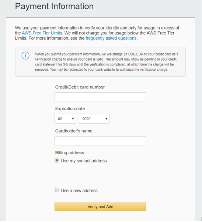Click the Expiration date label
202x222 pixels.
70,109
